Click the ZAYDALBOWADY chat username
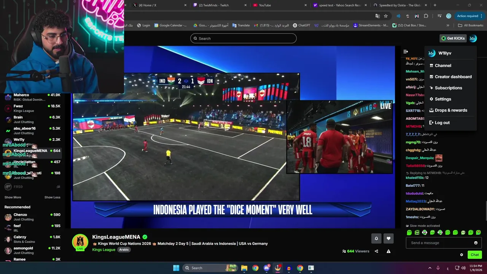Image resolution: width=487 pixels, height=274 pixels. (x=420, y=209)
